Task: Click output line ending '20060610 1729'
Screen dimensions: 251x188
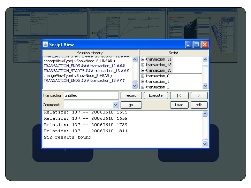Action: (86, 125)
